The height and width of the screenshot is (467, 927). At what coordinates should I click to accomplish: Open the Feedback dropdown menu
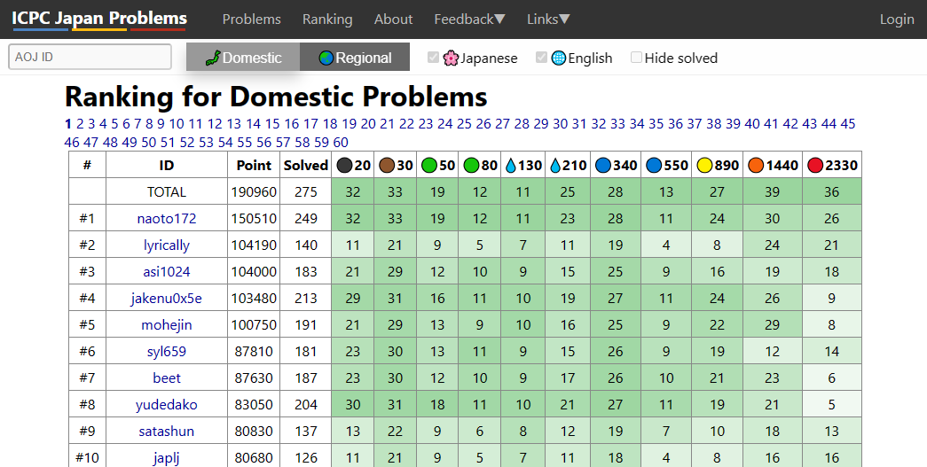[469, 19]
